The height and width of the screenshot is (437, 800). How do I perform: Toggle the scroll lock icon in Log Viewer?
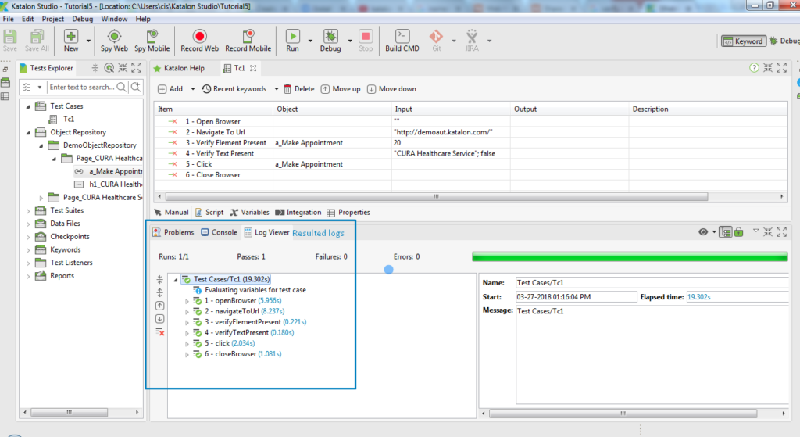tap(738, 232)
